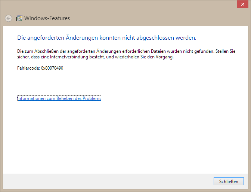Image resolution: width=251 pixels, height=192 pixels.
Task: Click the Windows-Features title text
Action: point(47,18)
